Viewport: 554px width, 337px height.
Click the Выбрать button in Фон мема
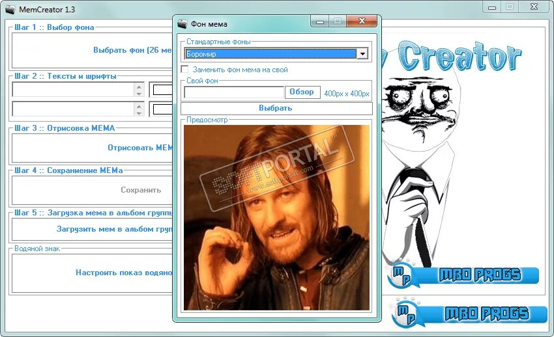tap(276, 108)
